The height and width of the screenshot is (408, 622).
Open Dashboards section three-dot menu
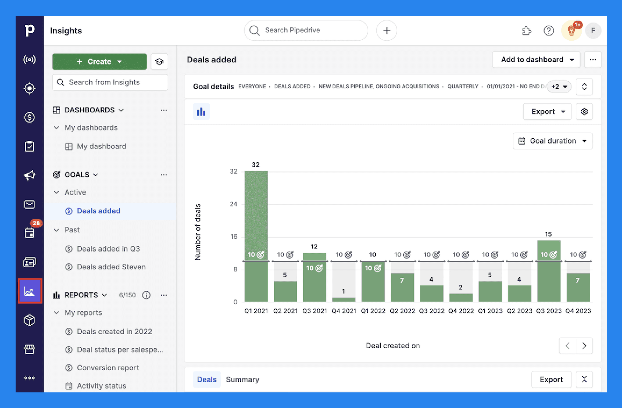164,110
